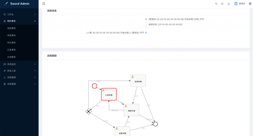253x136 pixels.
Task: Click the end event circle in the diagram
Action: coord(155,124)
